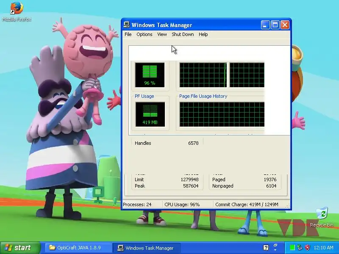The width and height of the screenshot is (339, 254).
Task: Open the red Security Center shield icon
Action: (x=307, y=248)
